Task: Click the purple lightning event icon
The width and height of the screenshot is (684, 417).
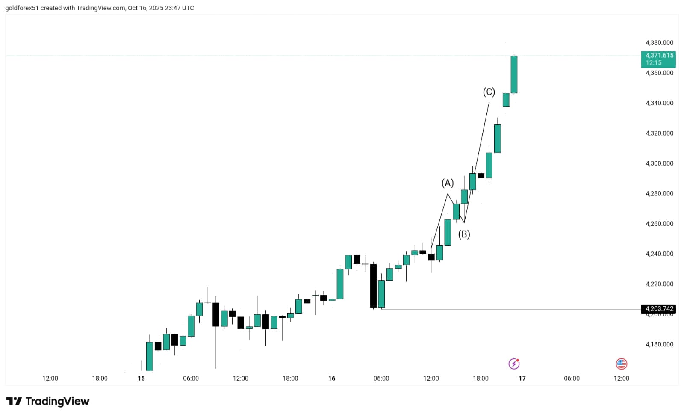Action: coord(514,364)
